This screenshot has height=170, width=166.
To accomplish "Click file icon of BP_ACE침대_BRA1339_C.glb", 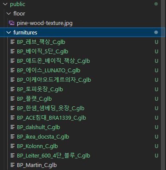I will point(13,117).
